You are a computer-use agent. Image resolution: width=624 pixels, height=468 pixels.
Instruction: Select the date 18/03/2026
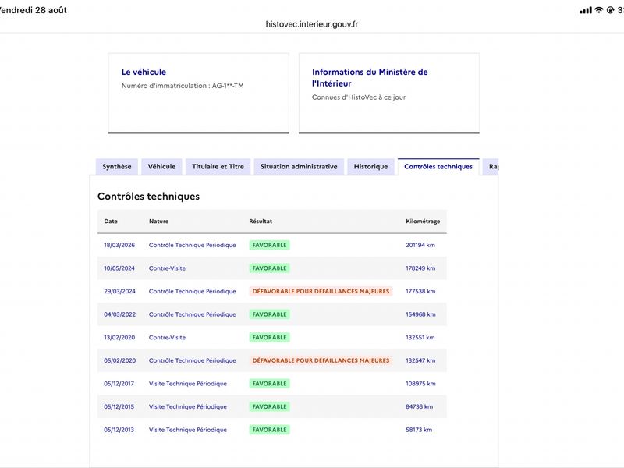coord(119,245)
